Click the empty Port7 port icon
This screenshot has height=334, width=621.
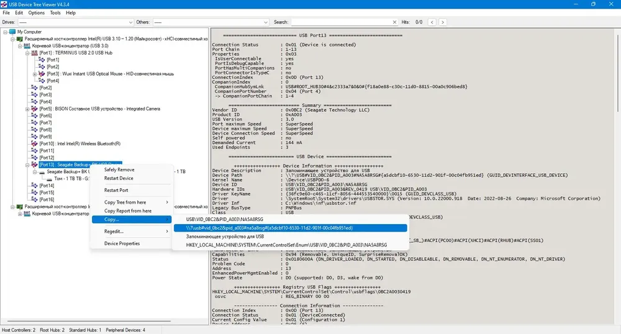click(34, 123)
